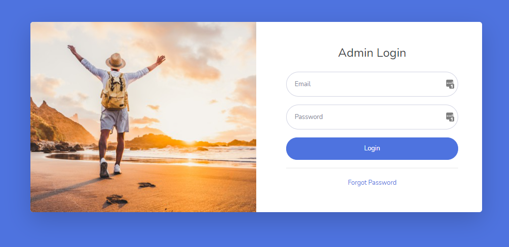Click the password manager icon in Email field
Viewport: 509px width, 247px height.
[450, 84]
